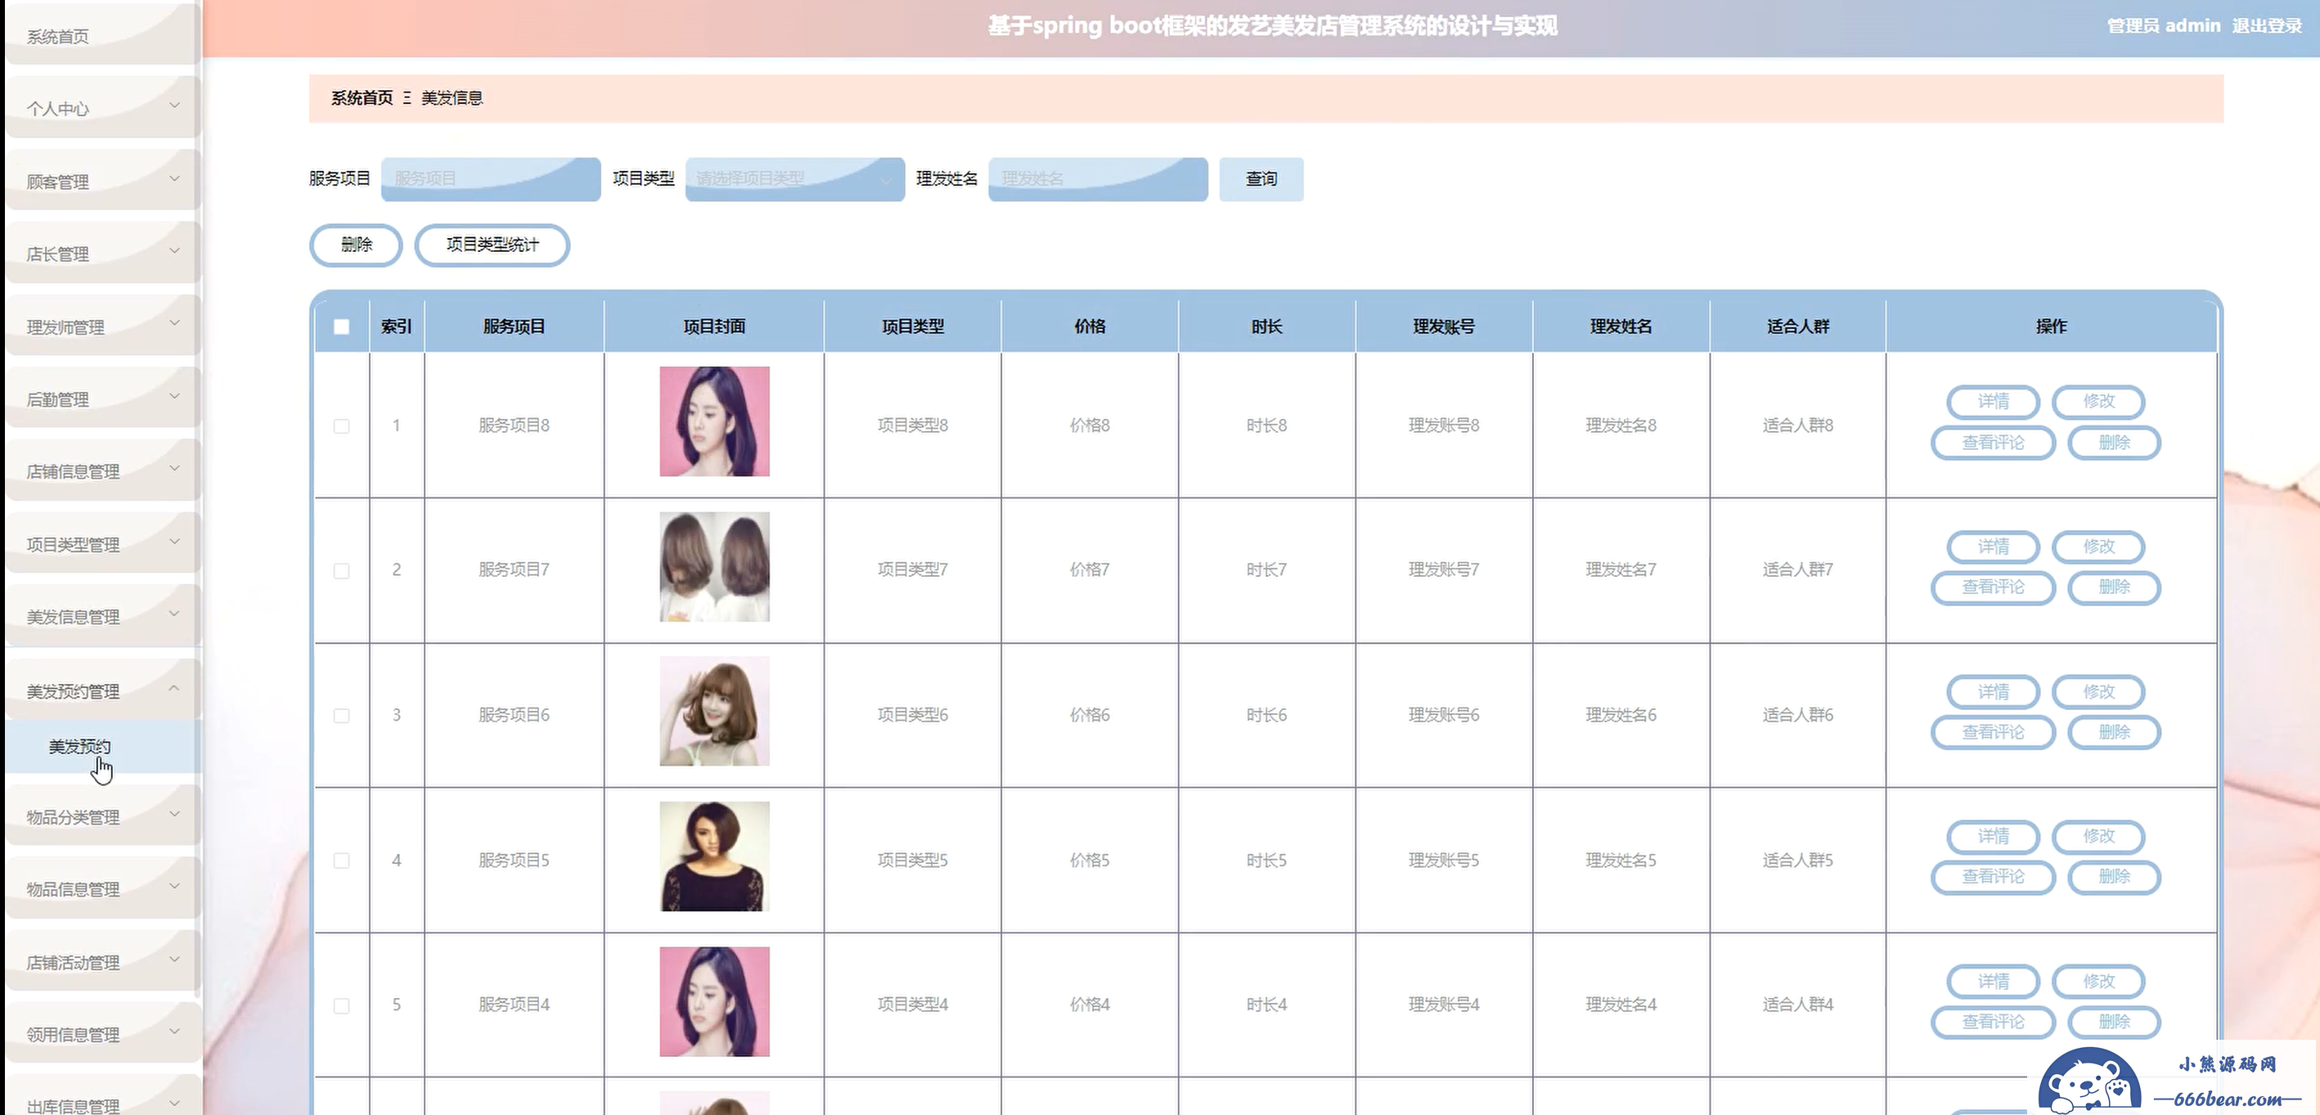2320x1115 pixels.
Task: Click 详情 for 服务项目4 row
Action: coord(1993,982)
